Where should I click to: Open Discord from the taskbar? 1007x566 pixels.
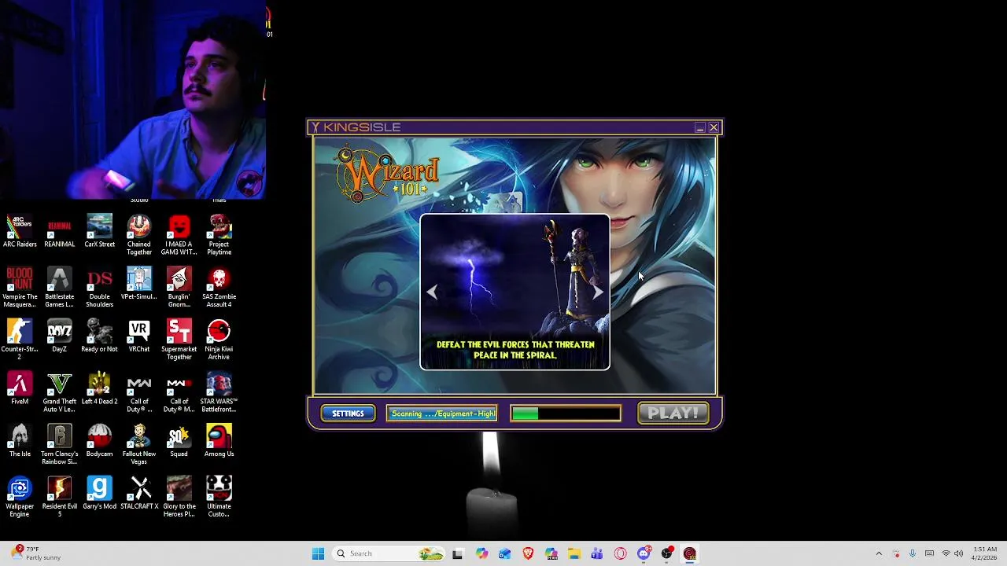point(644,553)
